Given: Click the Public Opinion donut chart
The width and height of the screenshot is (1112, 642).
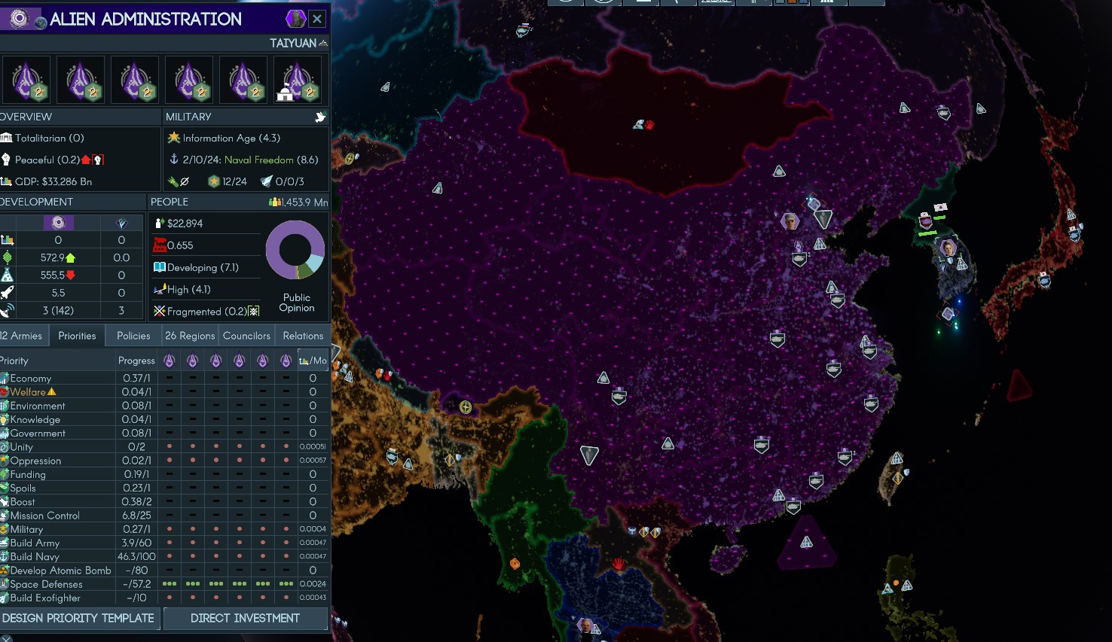Looking at the screenshot, I should coord(295,251).
